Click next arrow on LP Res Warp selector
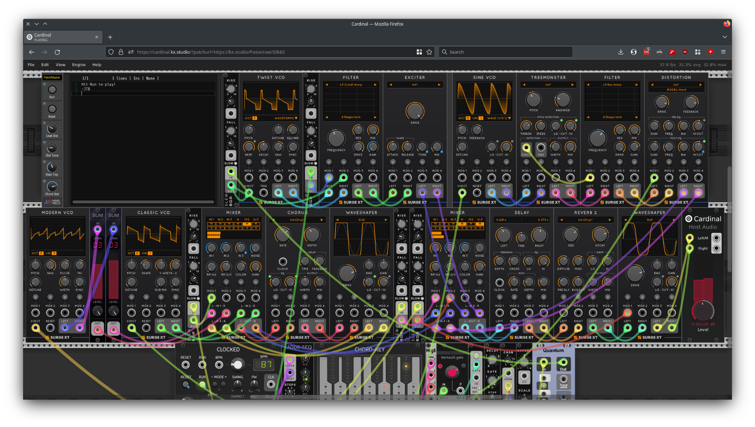Viewport: 755px width, 427px height. 636,85
